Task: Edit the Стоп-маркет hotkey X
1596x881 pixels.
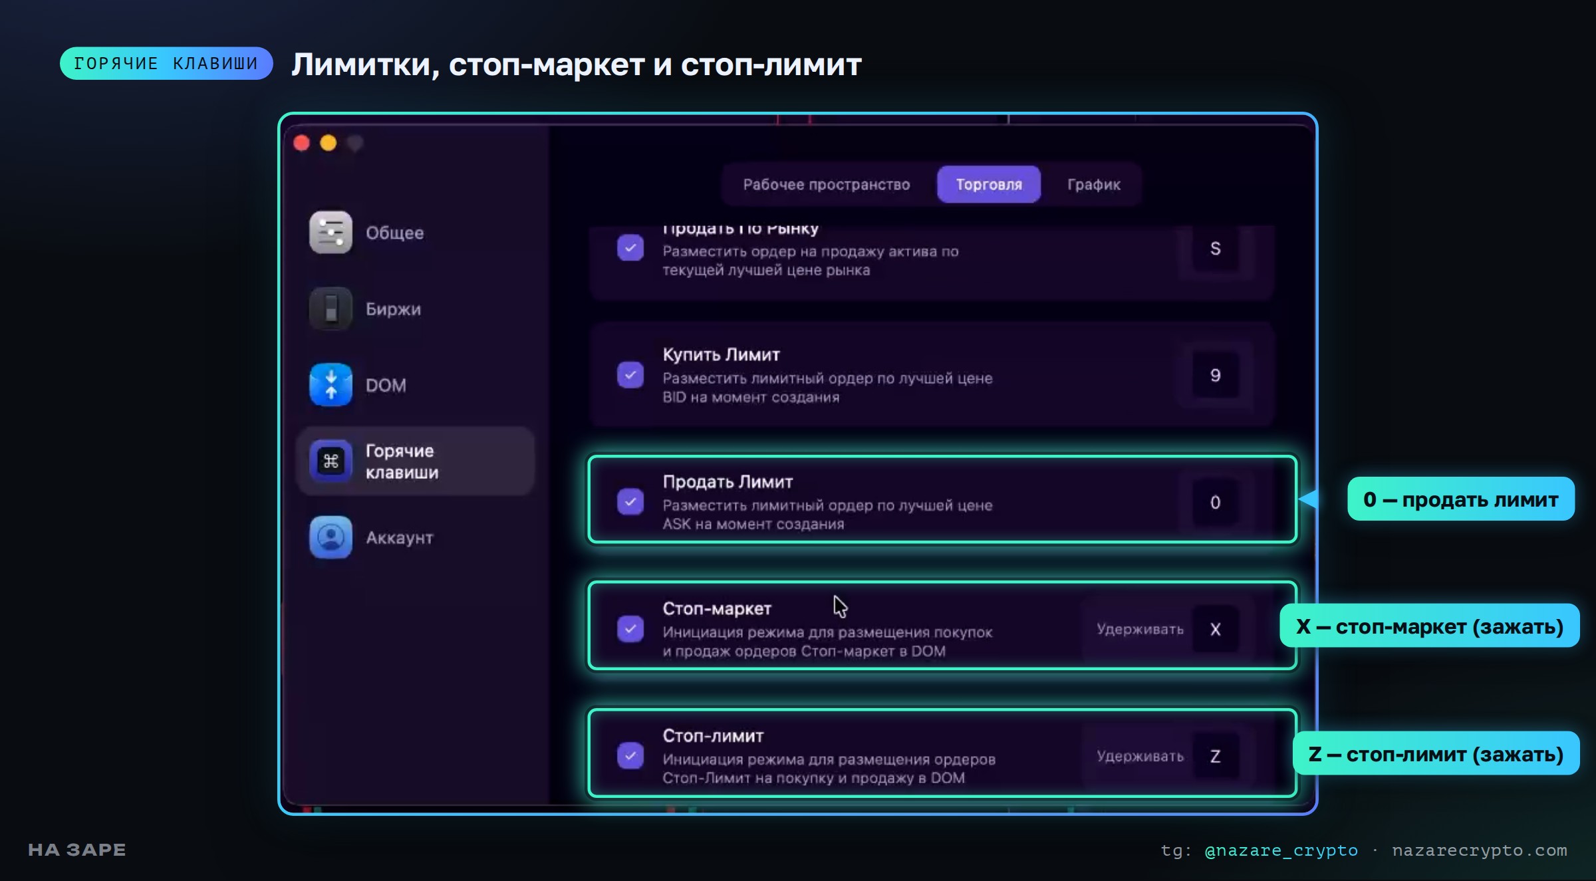Action: click(1216, 630)
